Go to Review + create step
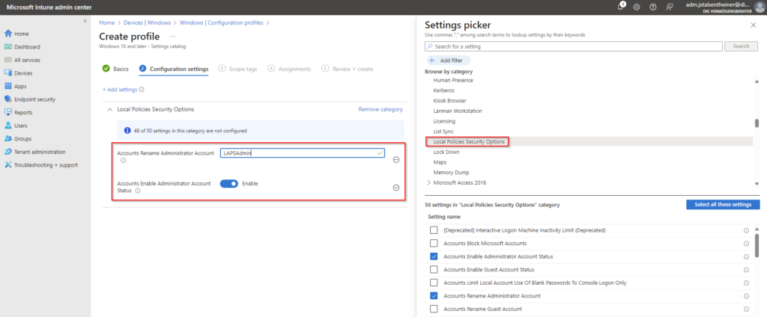 pyautogui.click(x=348, y=69)
